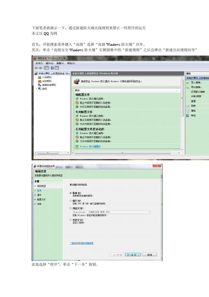
Task: Toggle the action pane toolbar icon
Action: [x=57, y=68]
